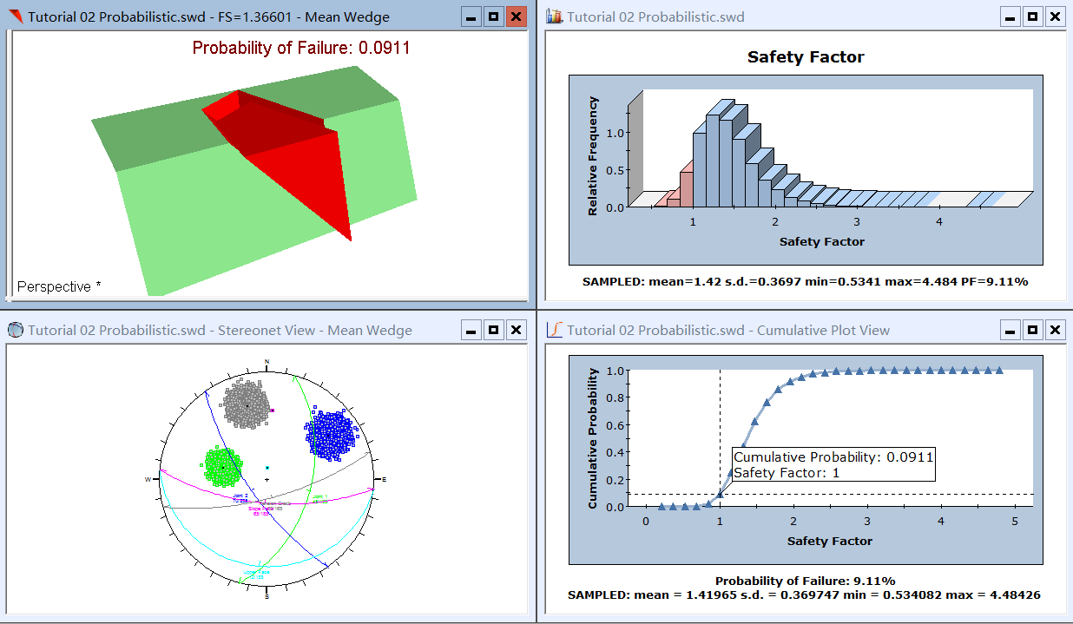
Task: Maximize the Cumulative Plot View window
Action: coord(1032,330)
